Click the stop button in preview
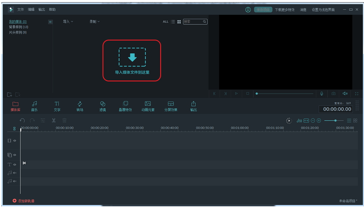The height and width of the screenshot is (208, 364). [x=247, y=94]
